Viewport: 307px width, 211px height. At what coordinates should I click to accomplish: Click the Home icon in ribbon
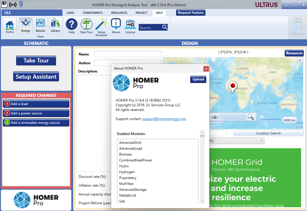point(10,27)
